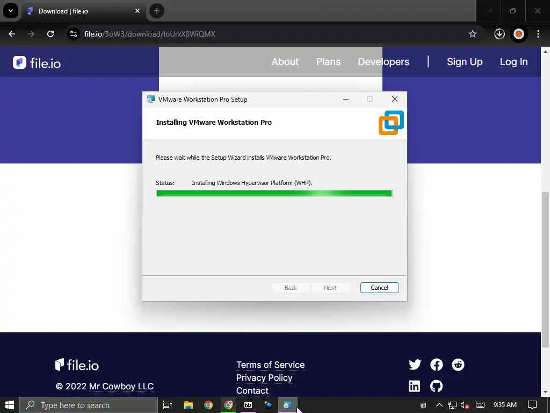This screenshot has width=550, height=413.
Task: Go forward in Chrome browser
Action: click(31, 34)
